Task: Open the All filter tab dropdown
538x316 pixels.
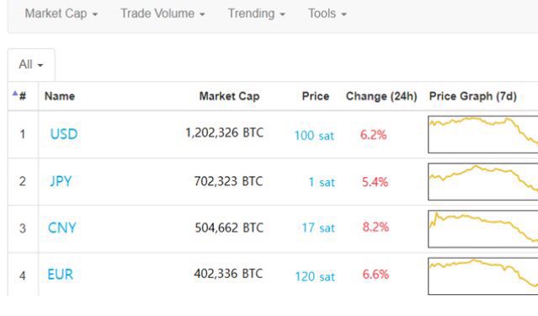Action: 31,65
